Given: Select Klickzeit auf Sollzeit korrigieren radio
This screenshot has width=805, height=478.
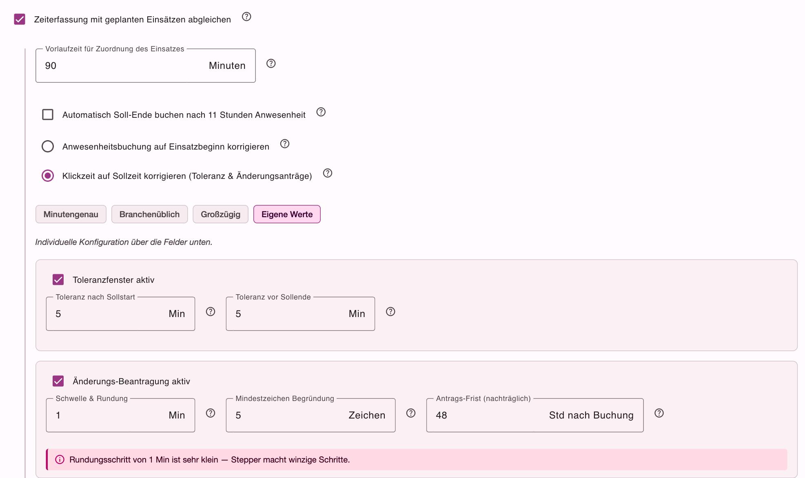Looking at the screenshot, I should 48,176.
